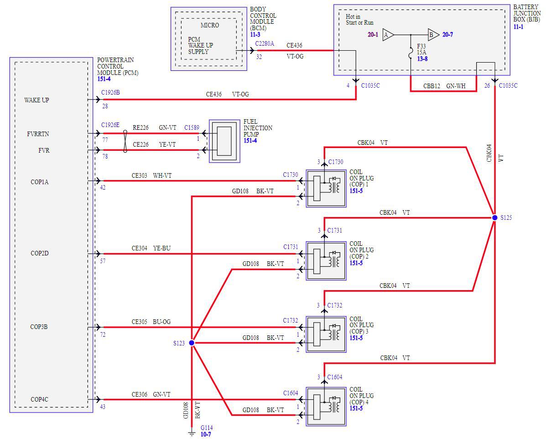Click triangle B reference arrow in BJB
This screenshot has height=440, width=546.
[x=433, y=35]
